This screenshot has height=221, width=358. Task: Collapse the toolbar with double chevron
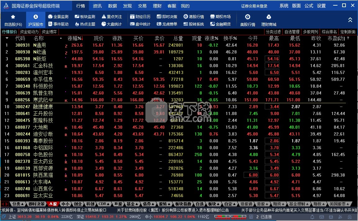350,20
